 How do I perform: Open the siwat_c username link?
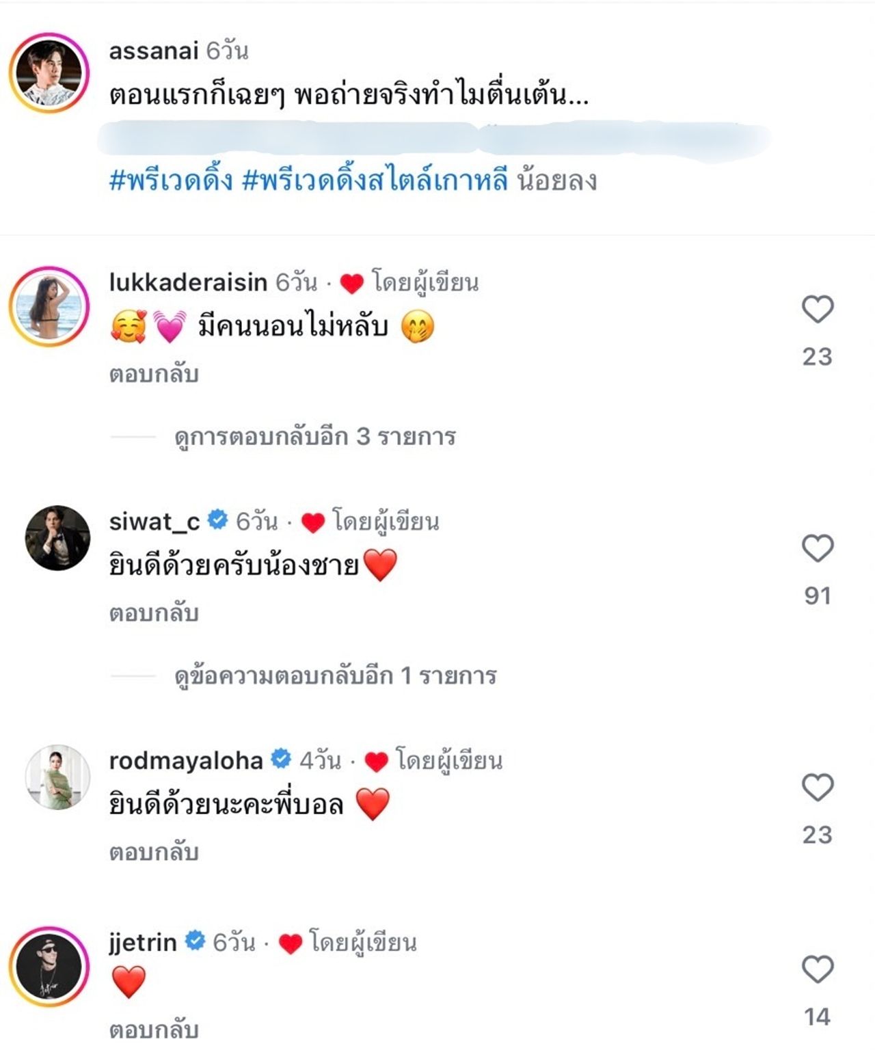[x=154, y=522]
